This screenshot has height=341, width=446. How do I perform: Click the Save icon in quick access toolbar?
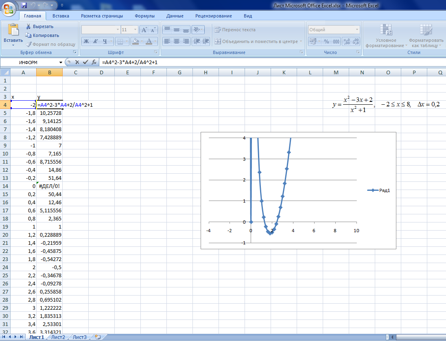pos(24,6)
